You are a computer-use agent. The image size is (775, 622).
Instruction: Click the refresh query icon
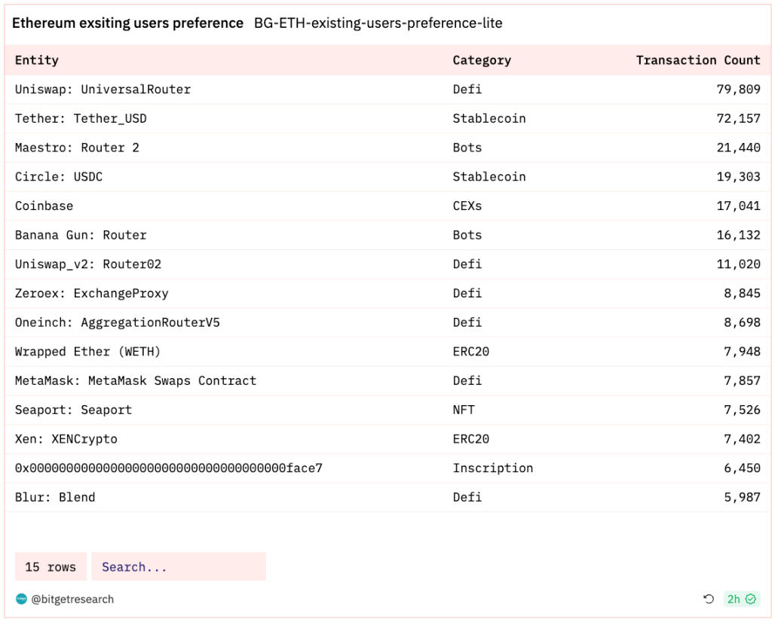pyautogui.click(x=709, y=599)
